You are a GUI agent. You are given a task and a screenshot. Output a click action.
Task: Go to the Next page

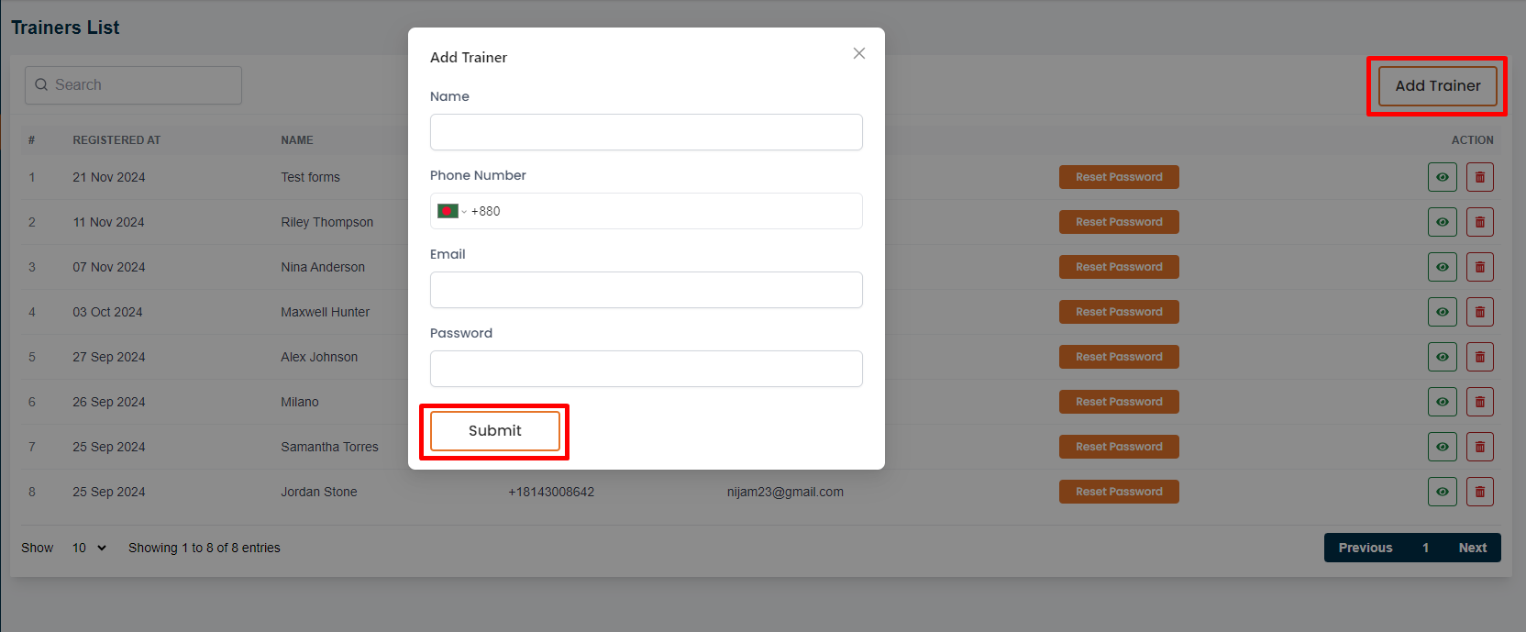point(1472,548)
